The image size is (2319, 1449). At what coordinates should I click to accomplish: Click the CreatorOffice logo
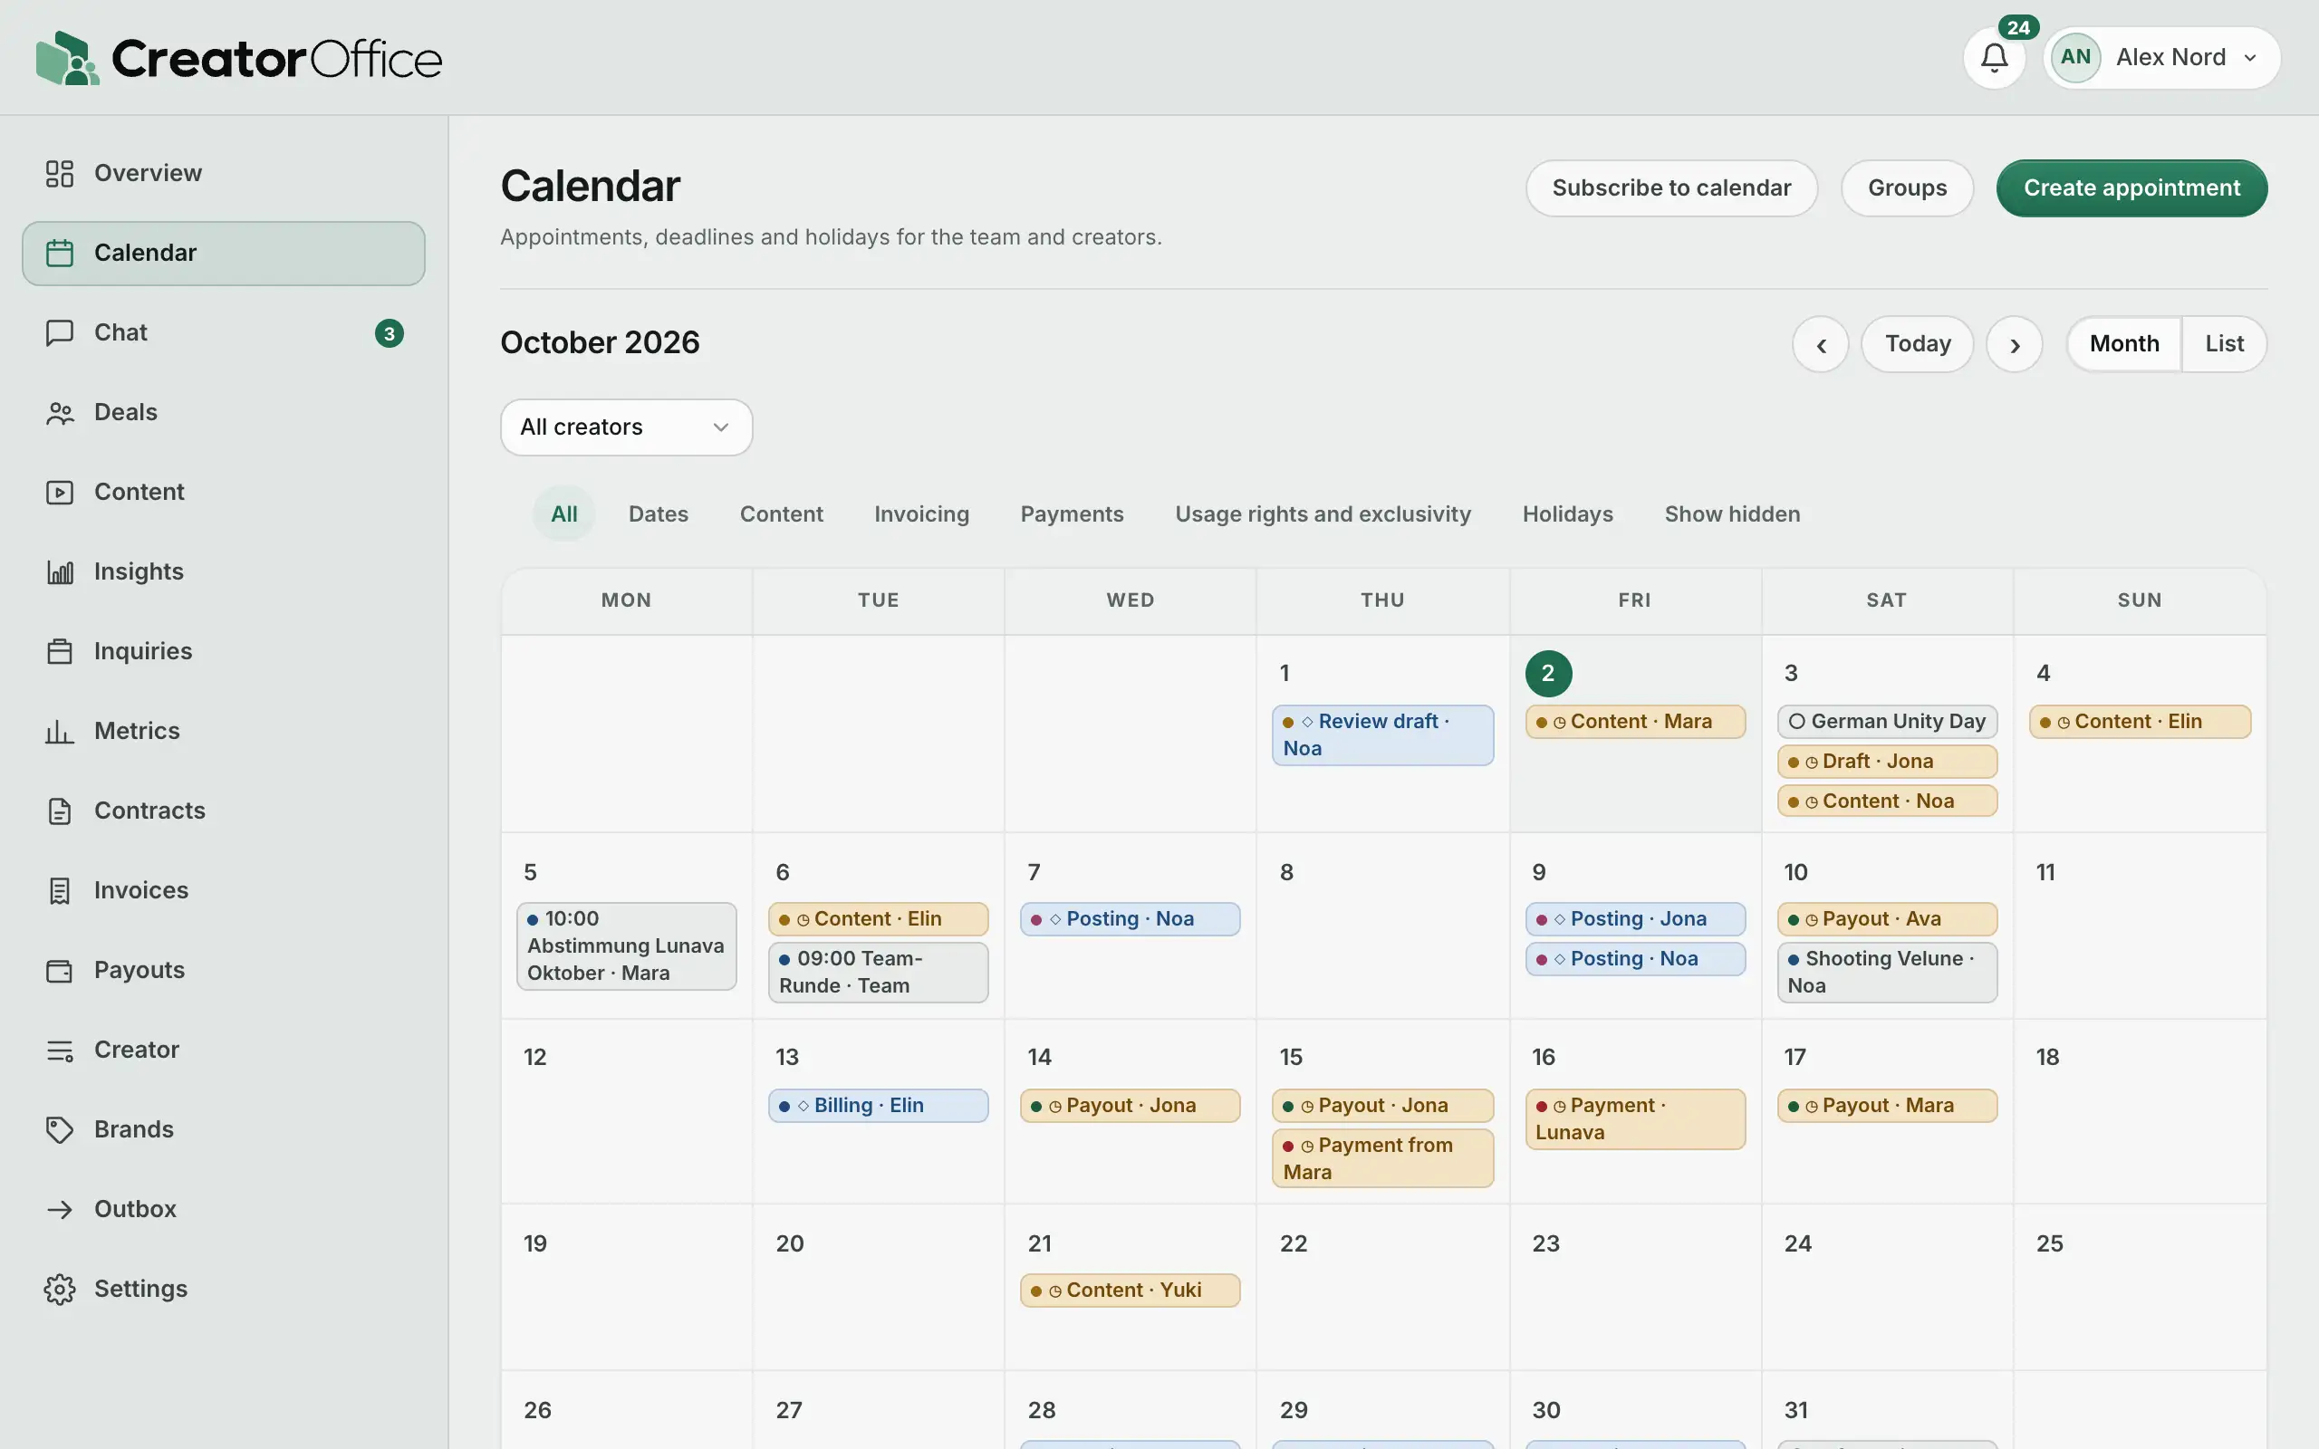[x=238, y=57]
